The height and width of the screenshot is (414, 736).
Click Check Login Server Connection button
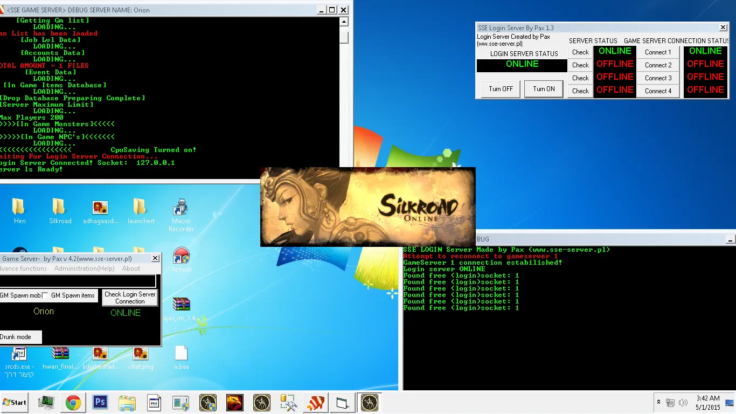[x=130, y=298]
